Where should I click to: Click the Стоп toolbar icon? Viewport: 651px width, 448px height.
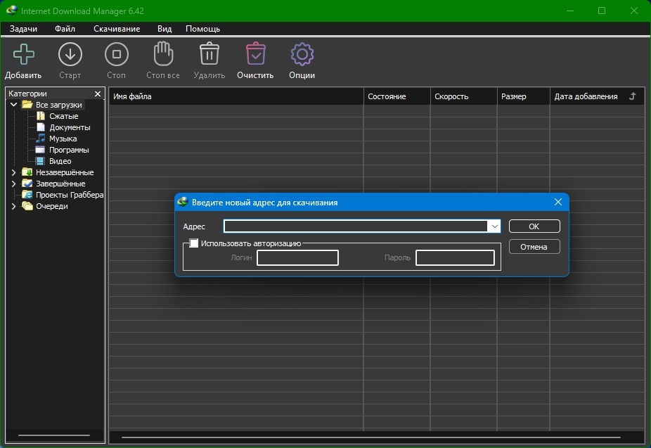tap(117, 54)
